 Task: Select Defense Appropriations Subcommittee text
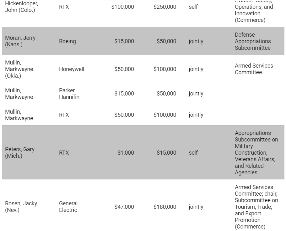pos(253,41)
